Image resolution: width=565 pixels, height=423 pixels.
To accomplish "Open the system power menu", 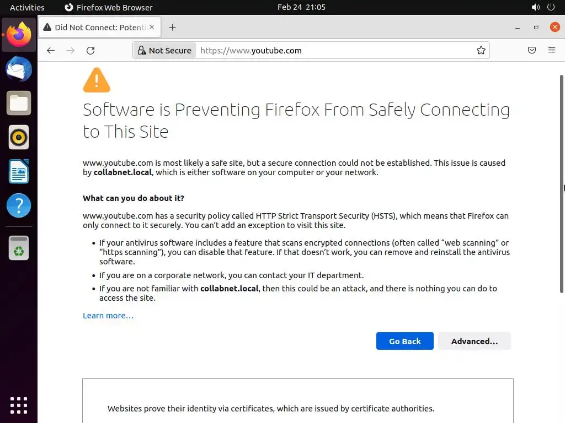I will tap(551, 7).
